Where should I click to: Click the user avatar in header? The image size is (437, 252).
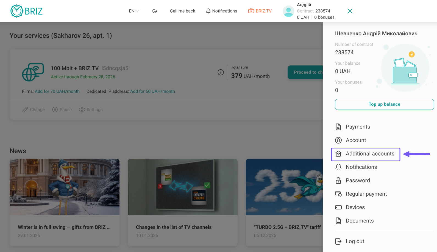[x=288, y=11]
